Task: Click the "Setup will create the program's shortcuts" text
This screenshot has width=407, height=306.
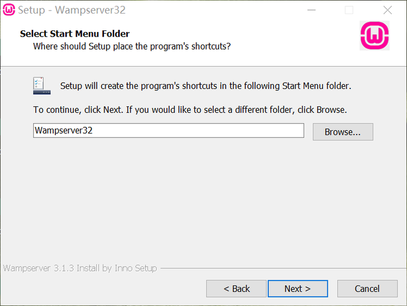Action: coord(206,86)
